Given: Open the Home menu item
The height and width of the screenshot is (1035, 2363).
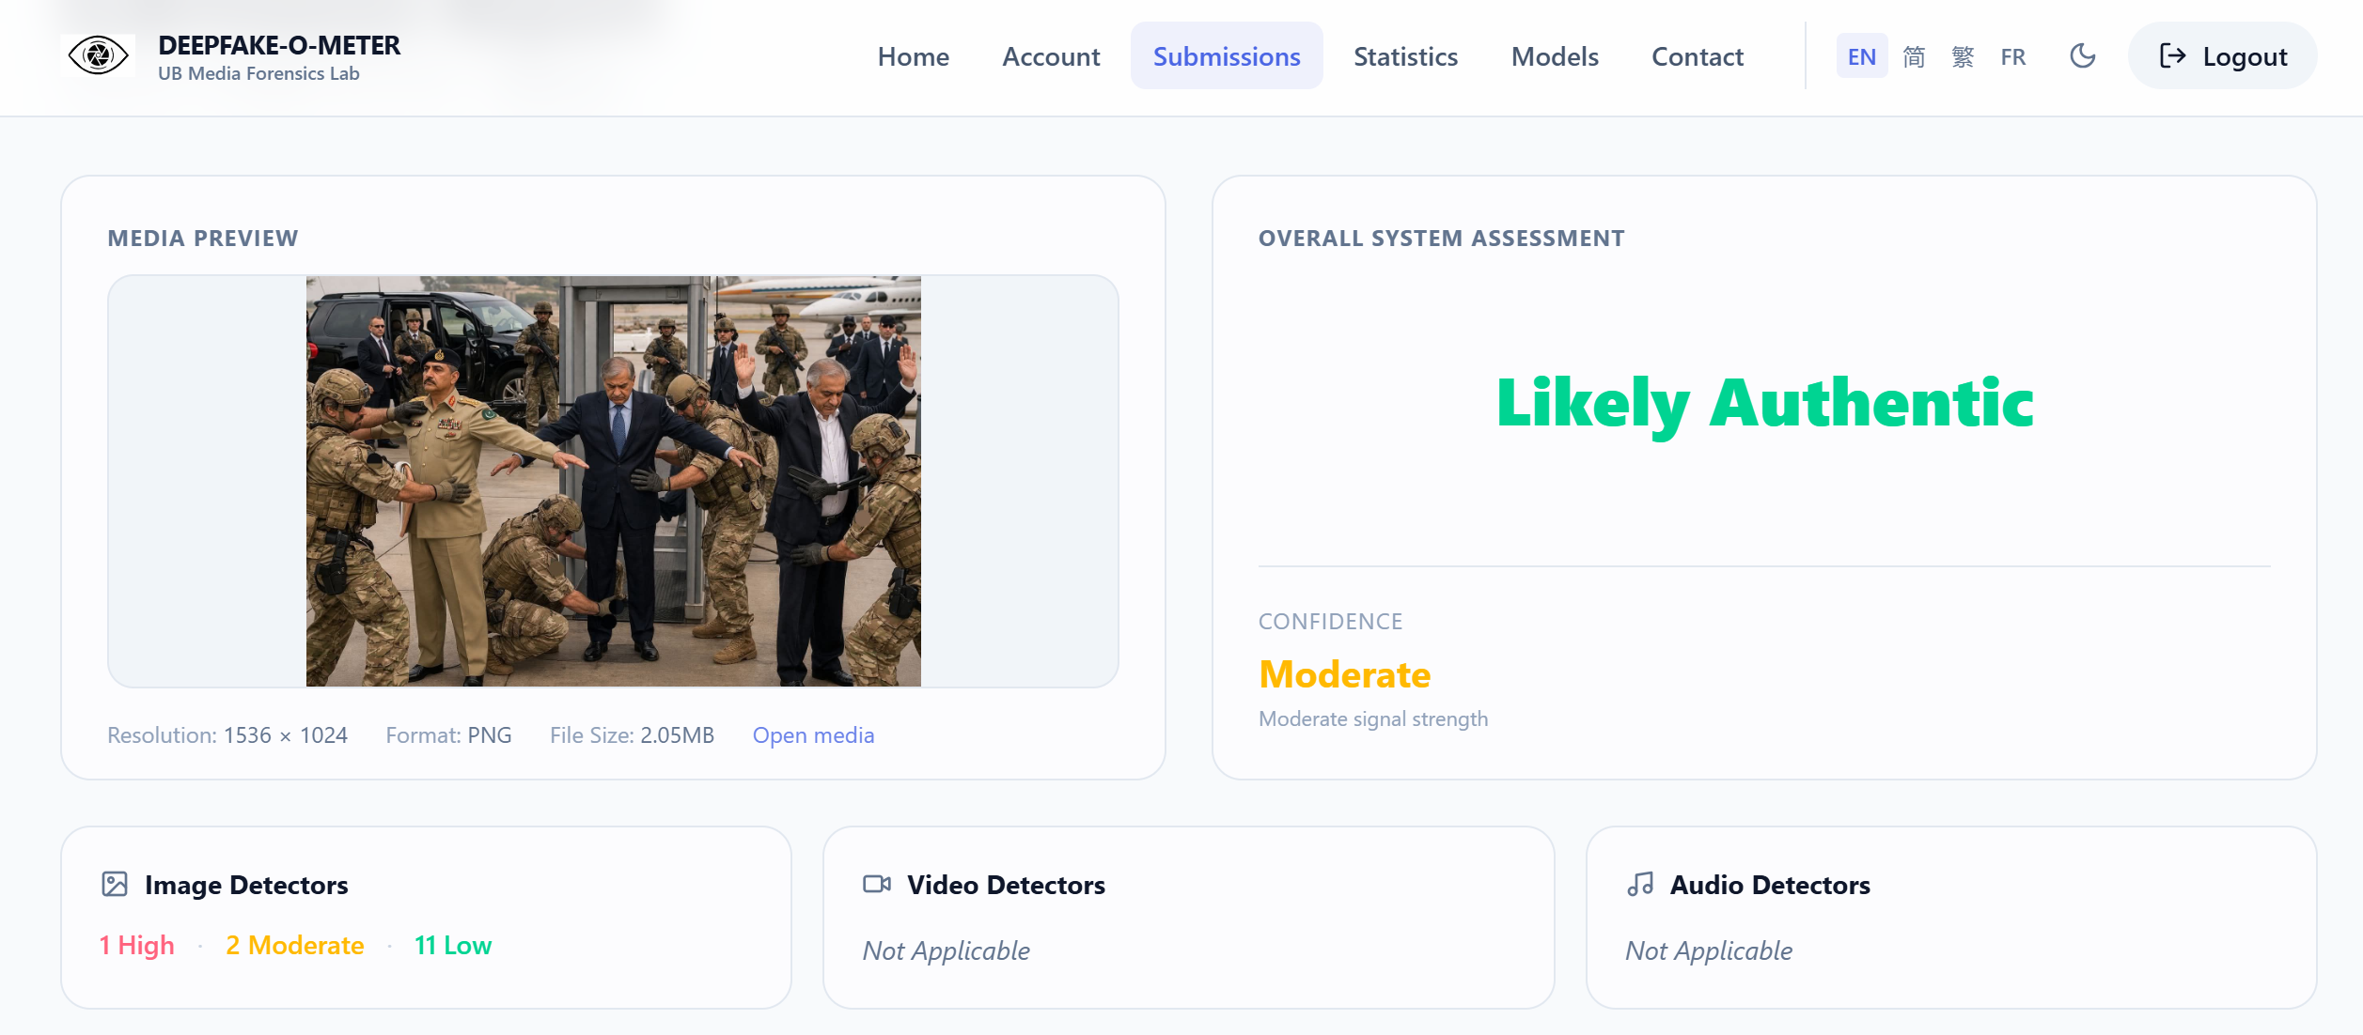Looking at the screenshot, I should [x=913, y=56].
